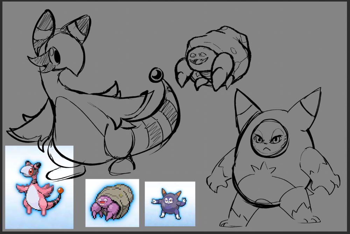Select the pink dinosaur sprite reference image

(x=39, y=187)
